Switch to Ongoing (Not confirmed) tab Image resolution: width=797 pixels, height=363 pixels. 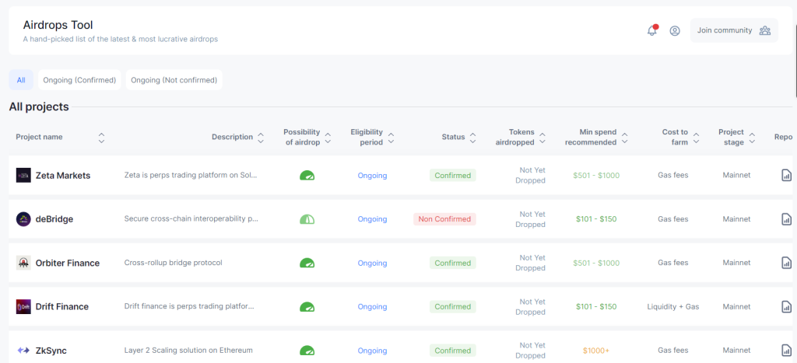click(x=174, y=80)
